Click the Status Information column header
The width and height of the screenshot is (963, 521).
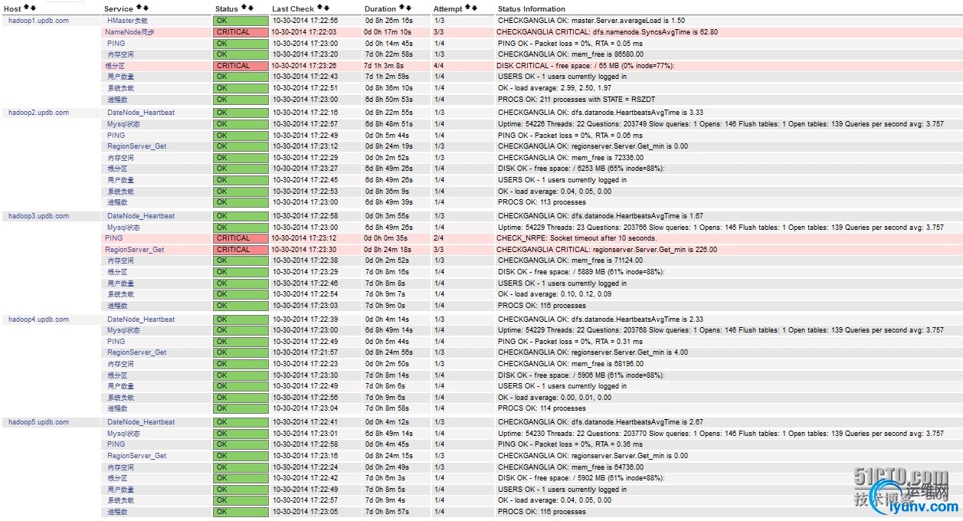pyautogui.click(x=532, y=9)
